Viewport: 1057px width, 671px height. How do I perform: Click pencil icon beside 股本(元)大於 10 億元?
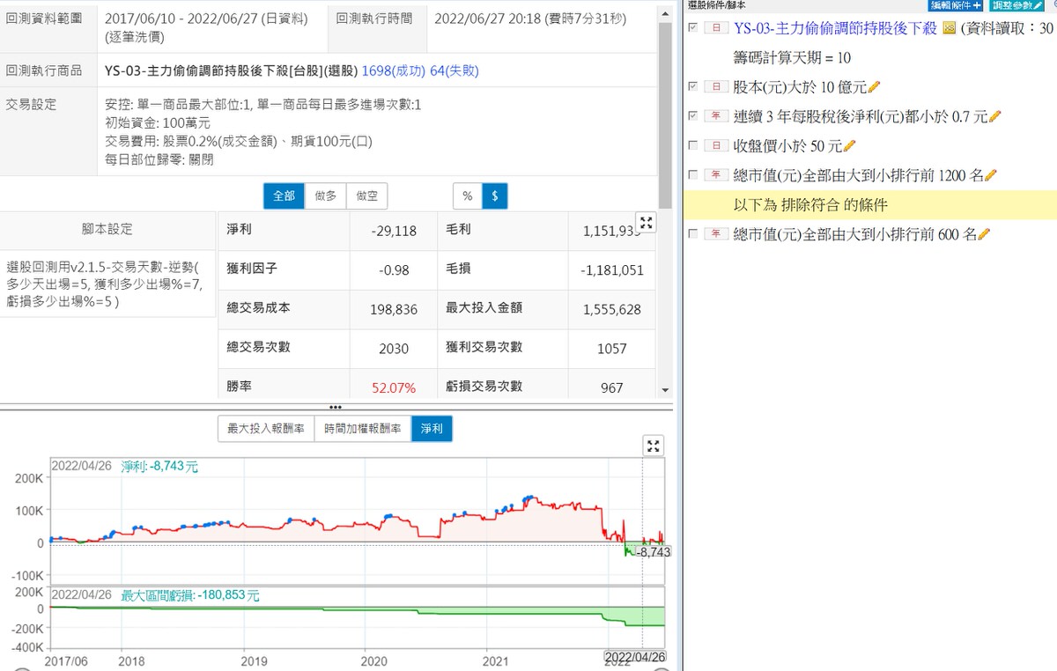pyautogui.click(x=875, y=87)
